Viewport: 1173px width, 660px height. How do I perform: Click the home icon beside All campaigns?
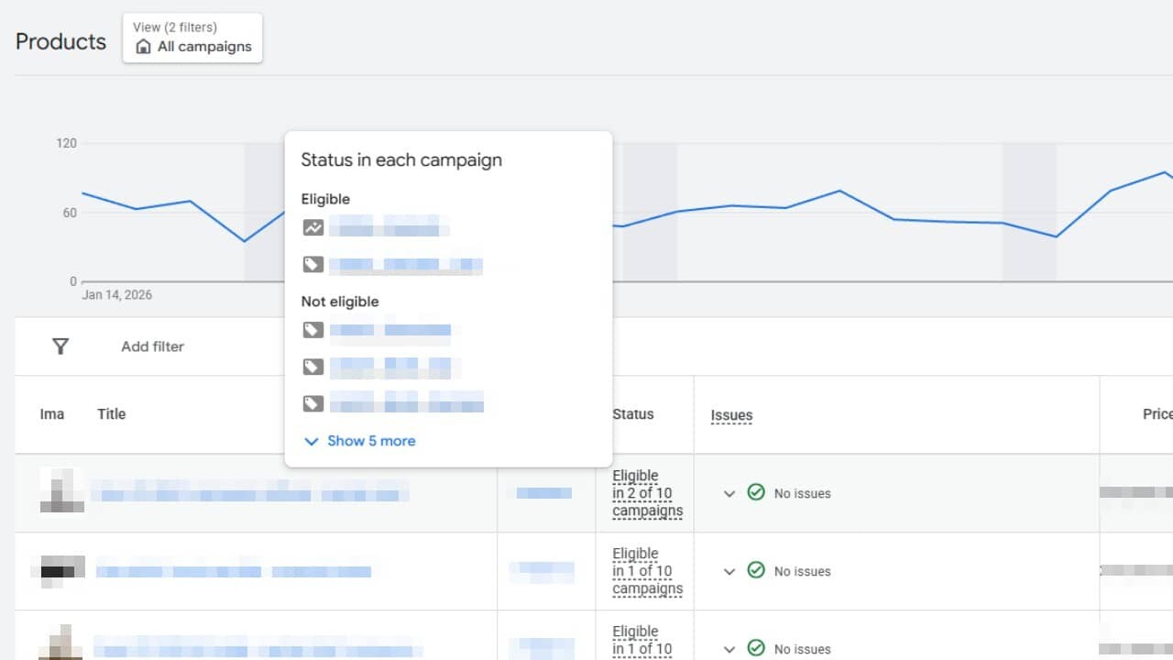pos(143,47)
